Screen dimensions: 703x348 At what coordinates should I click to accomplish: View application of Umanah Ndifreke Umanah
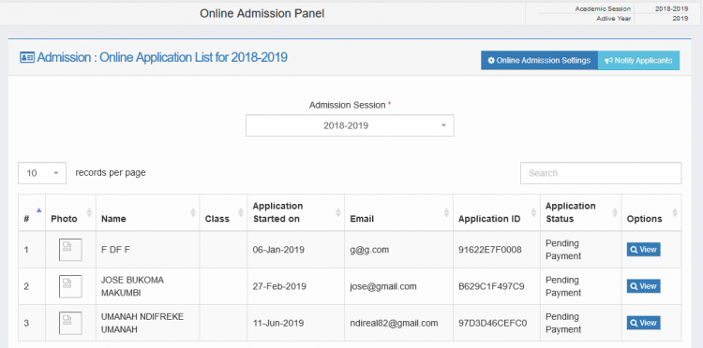(x=643, y=323)
